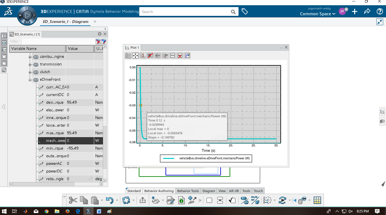Image resolution: width=386 pixels, height=215 pixels.
Task: Select the tree view icon in left sidebar
Action: click(x=4, y=36)
